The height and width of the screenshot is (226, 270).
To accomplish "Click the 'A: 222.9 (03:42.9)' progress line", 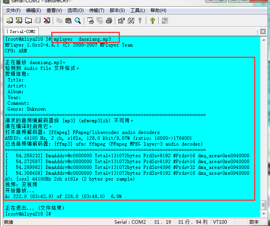I will tap(63, 196).
